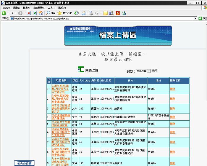Click the green Go arrow button
This screenshot has width=207, height=166.
point(200,18)
